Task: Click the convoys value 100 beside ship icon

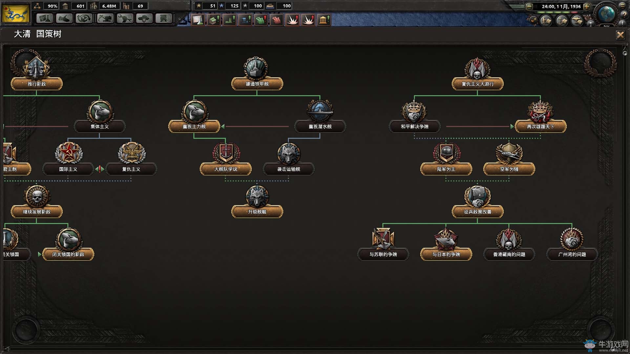Action: [x=286, y=6]
